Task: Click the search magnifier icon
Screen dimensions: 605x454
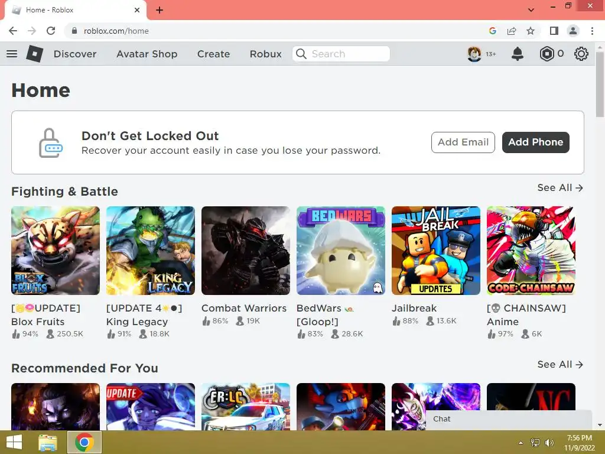Action: (x=301, y=54)
